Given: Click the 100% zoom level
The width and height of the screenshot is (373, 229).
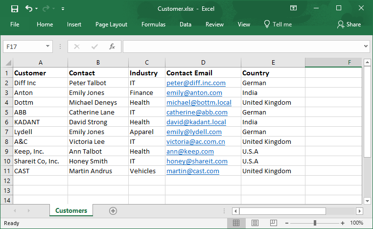Looking at the screenshot, I should point(356,223).
